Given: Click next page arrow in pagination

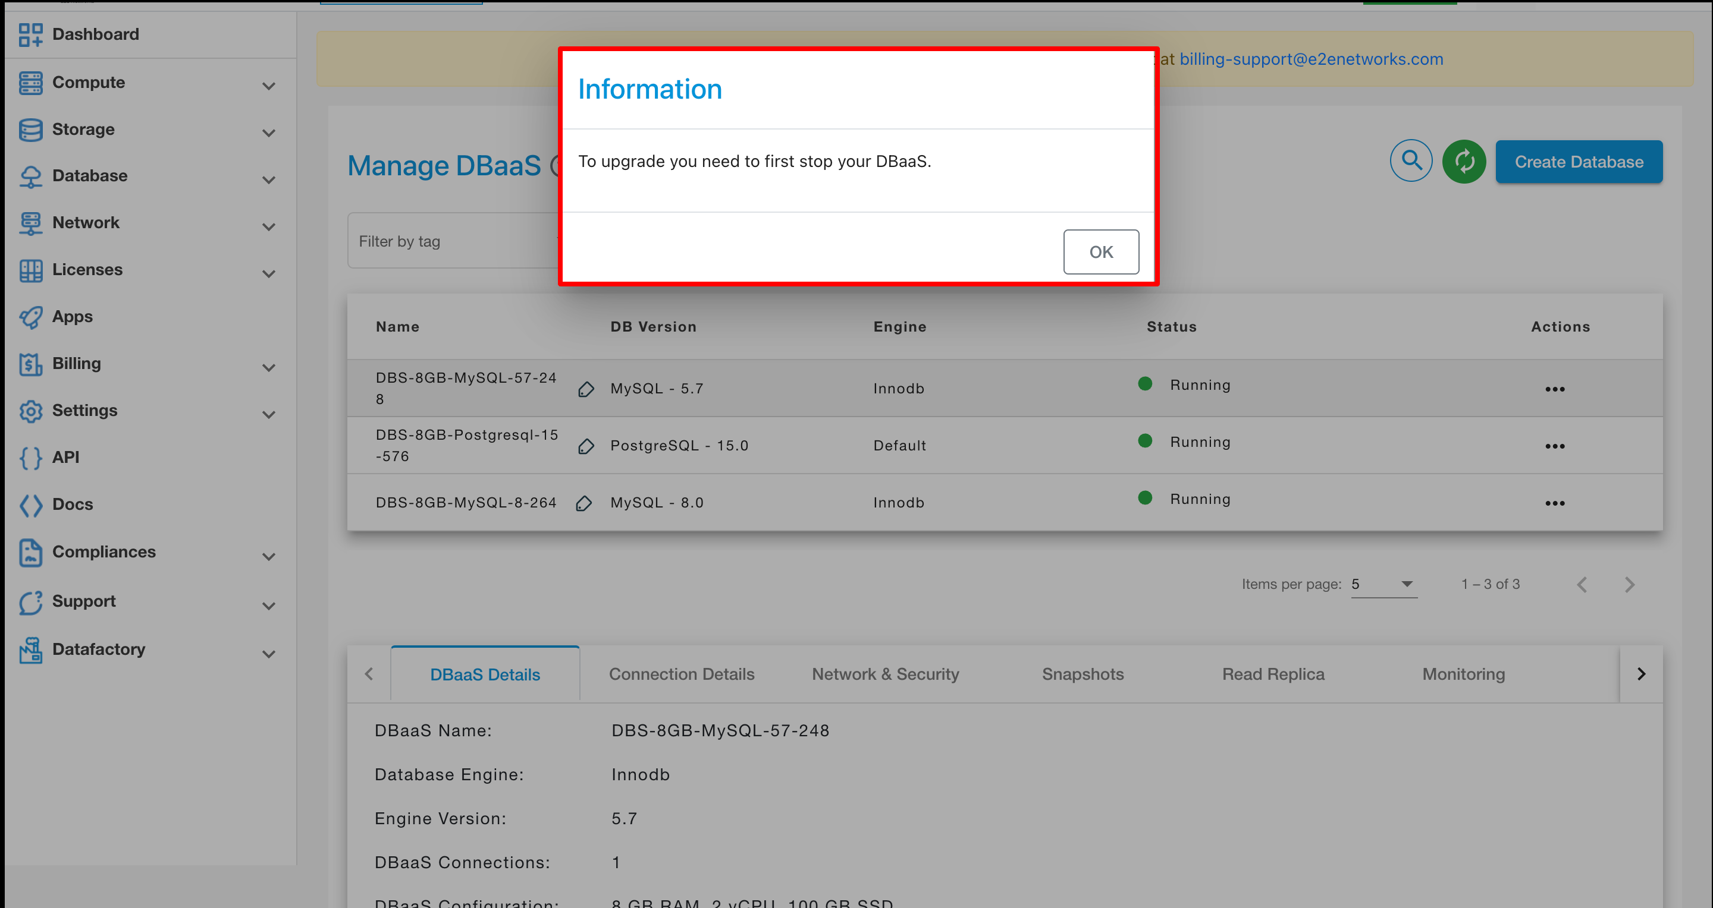Looking at the screenshot, I should click(1628, 584).
